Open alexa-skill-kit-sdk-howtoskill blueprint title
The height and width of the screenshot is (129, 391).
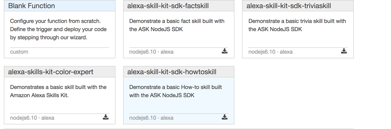172,72
